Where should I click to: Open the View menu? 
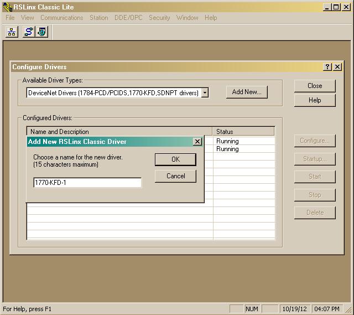pos(28,18)
